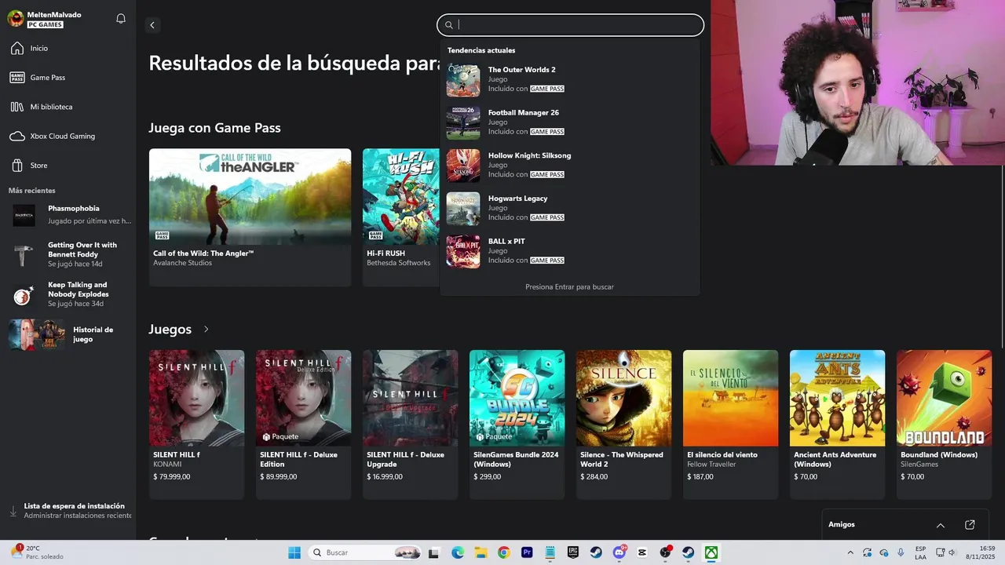Go back with the left arrow button
Image resolution: width=1005 pixels, height=565 pixels.
[x=152, y=25]
